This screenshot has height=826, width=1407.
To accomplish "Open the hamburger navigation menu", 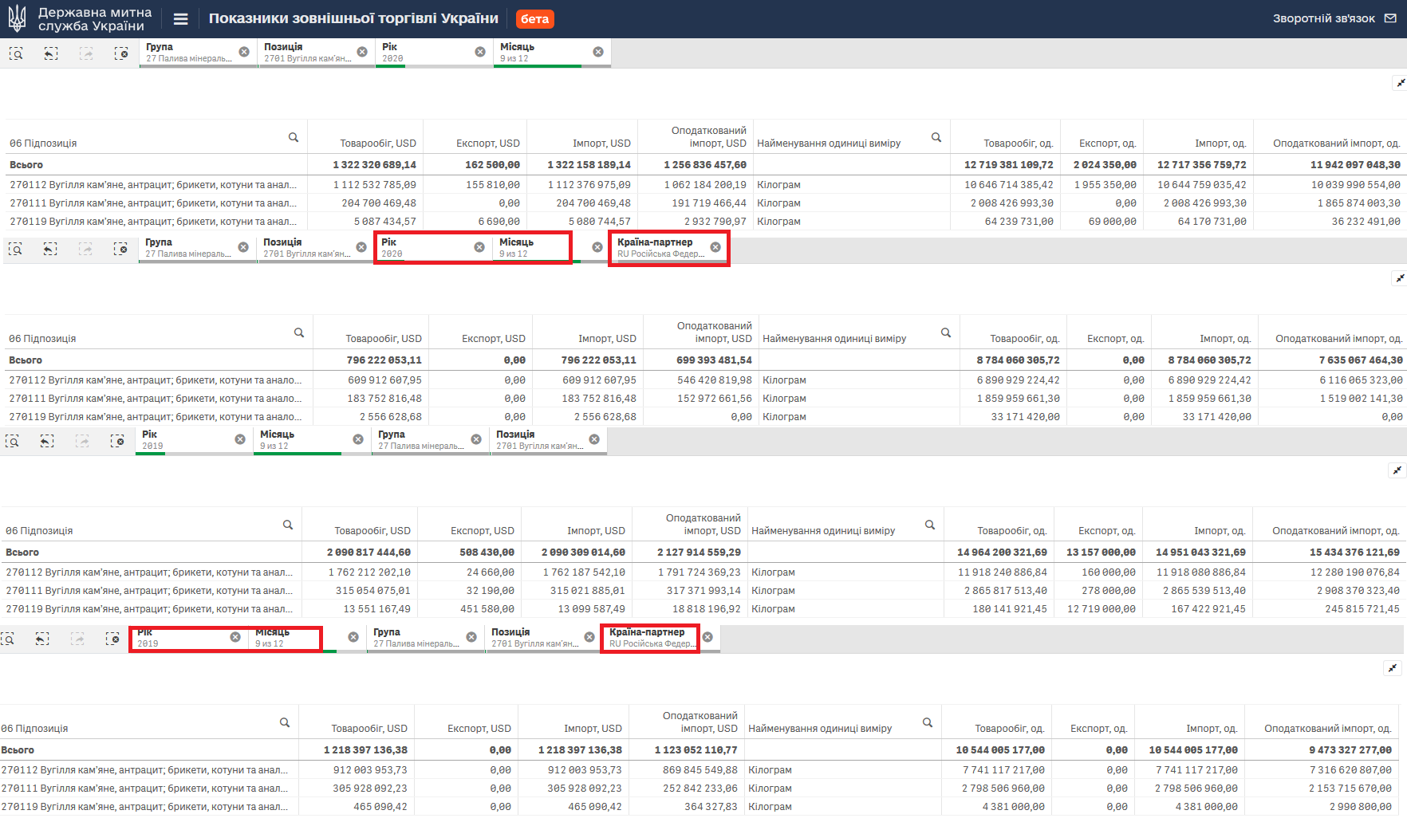I will [x=180, y=19].
